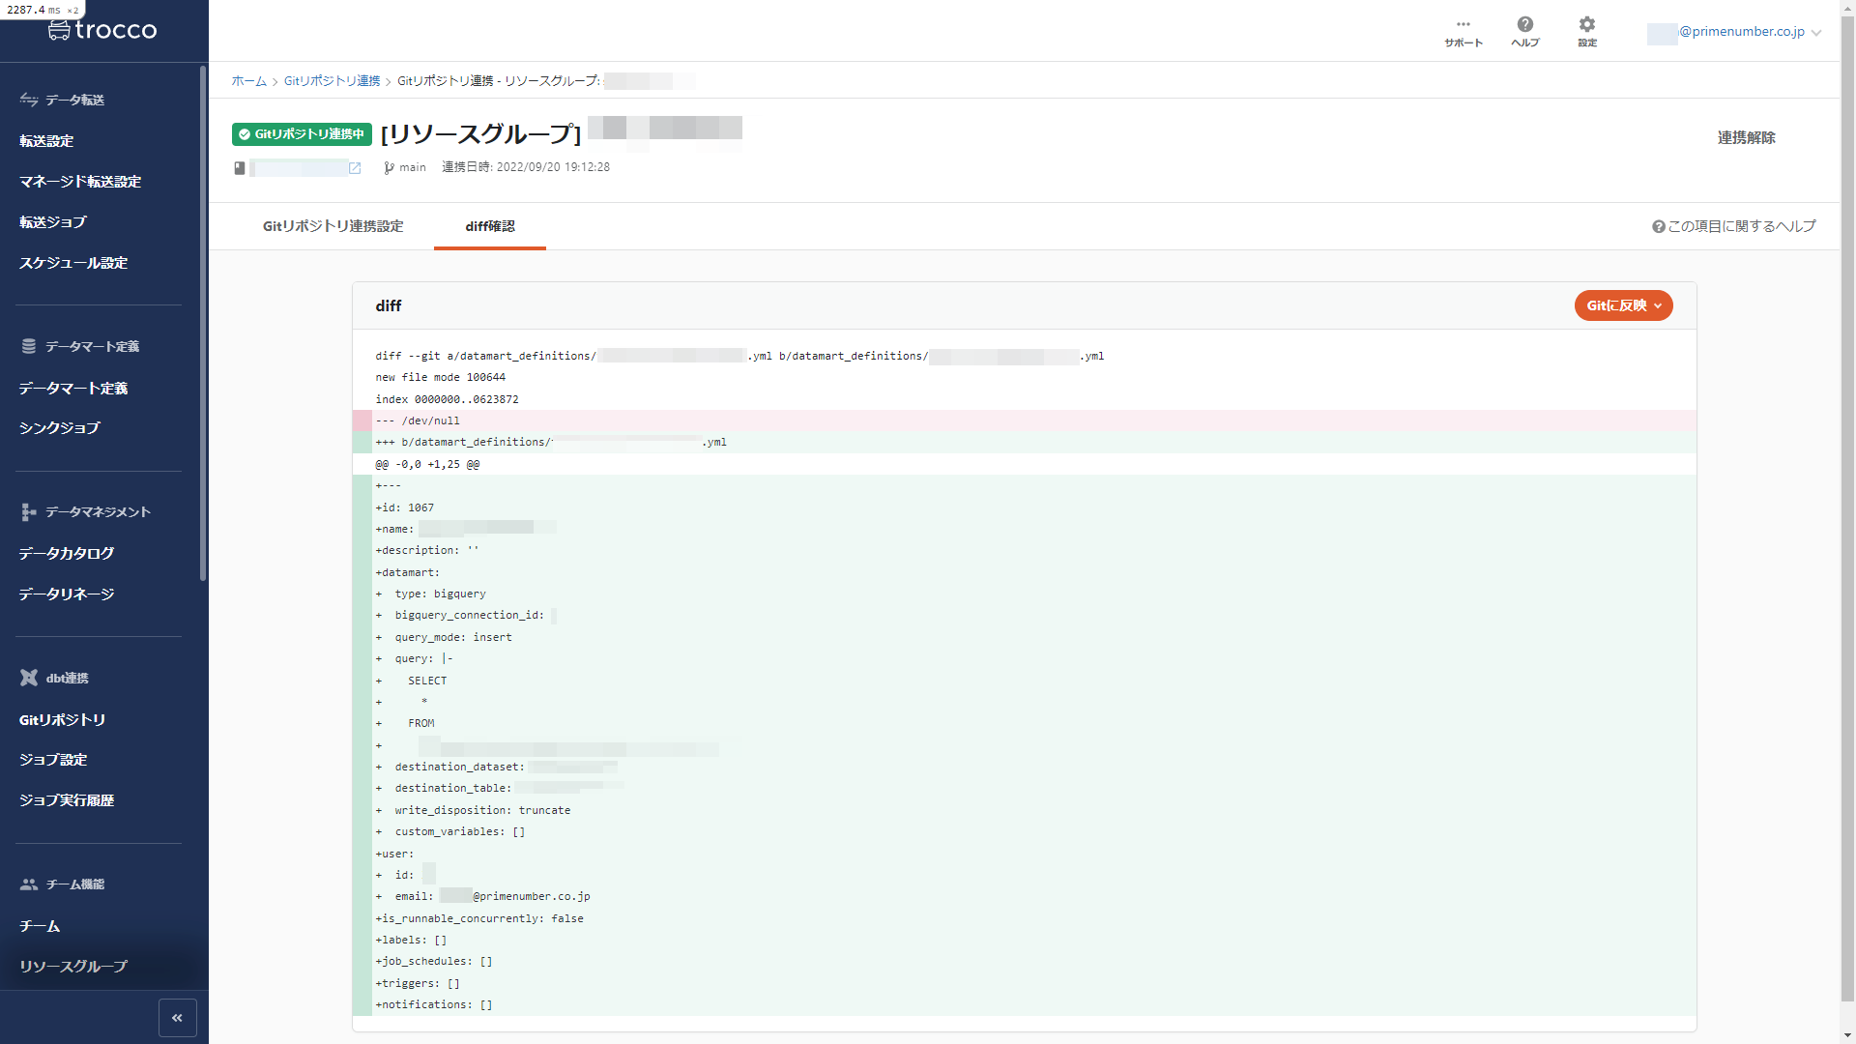Click the main branch icon
1856x1044 pixels.
389,168
